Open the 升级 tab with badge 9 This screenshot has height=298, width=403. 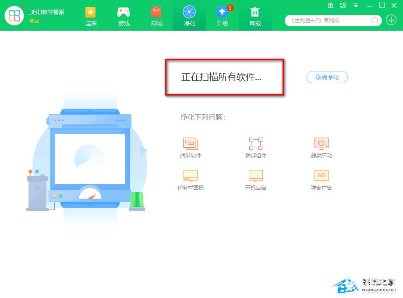point(223,16)
